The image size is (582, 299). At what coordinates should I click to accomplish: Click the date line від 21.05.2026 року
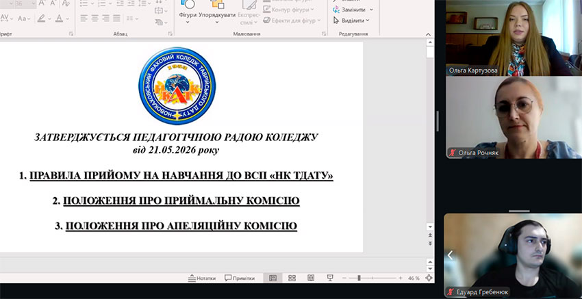coord(176,151)
